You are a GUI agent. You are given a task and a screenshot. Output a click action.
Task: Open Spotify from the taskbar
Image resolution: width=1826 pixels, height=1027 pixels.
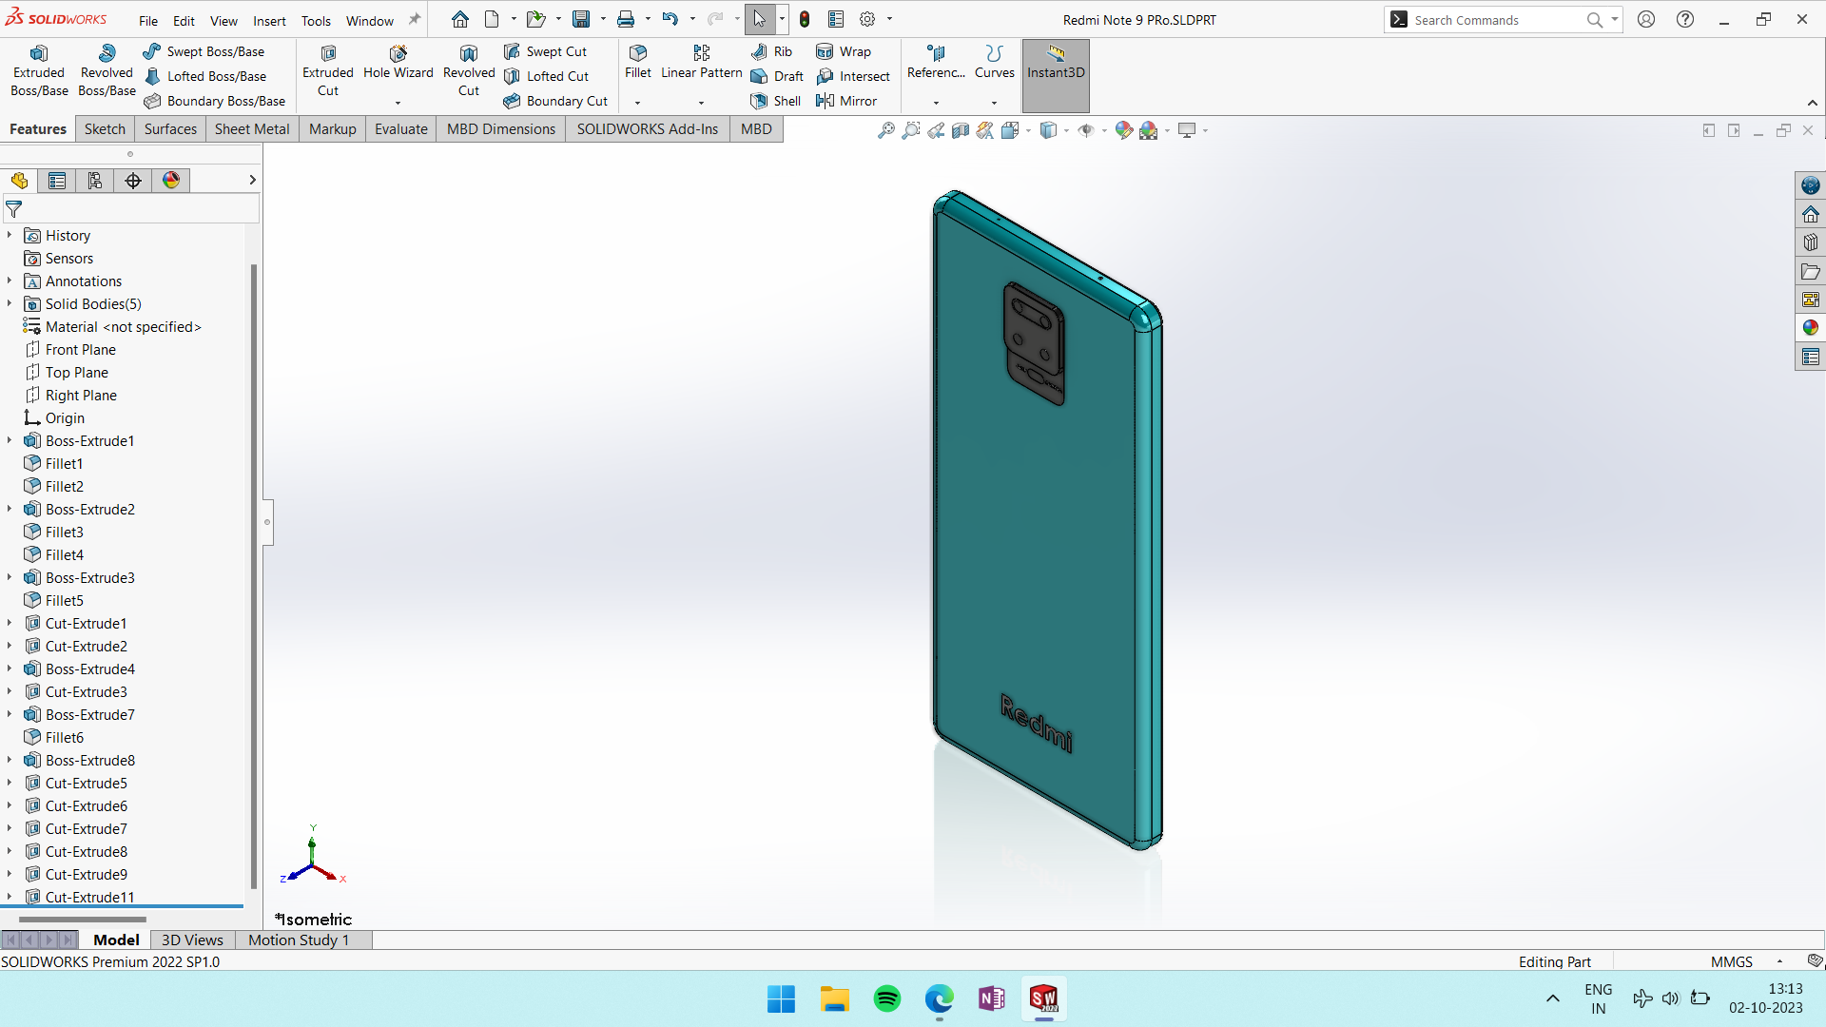click(887, 998)
